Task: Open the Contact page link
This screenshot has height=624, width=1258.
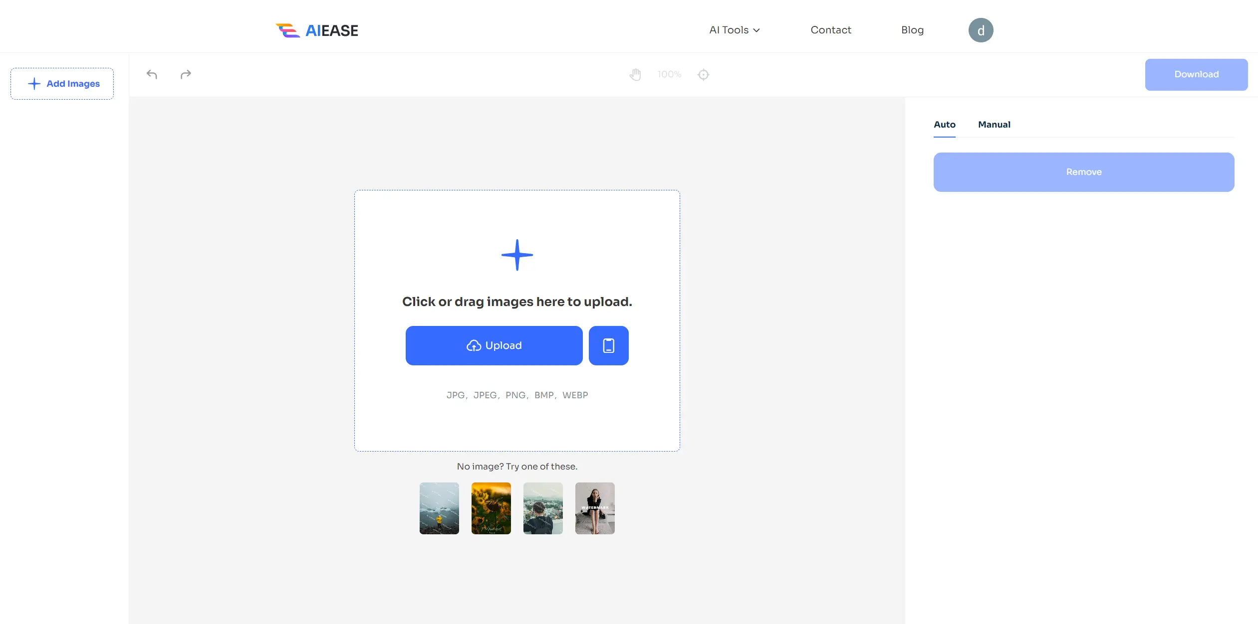Action: pos(830,30)
